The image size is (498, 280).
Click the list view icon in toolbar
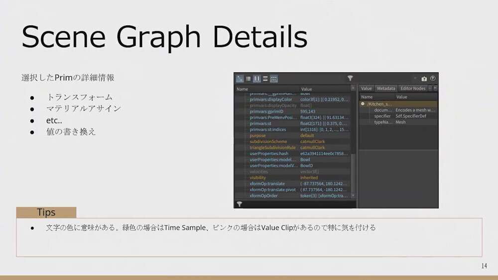(x=248, y=79)
